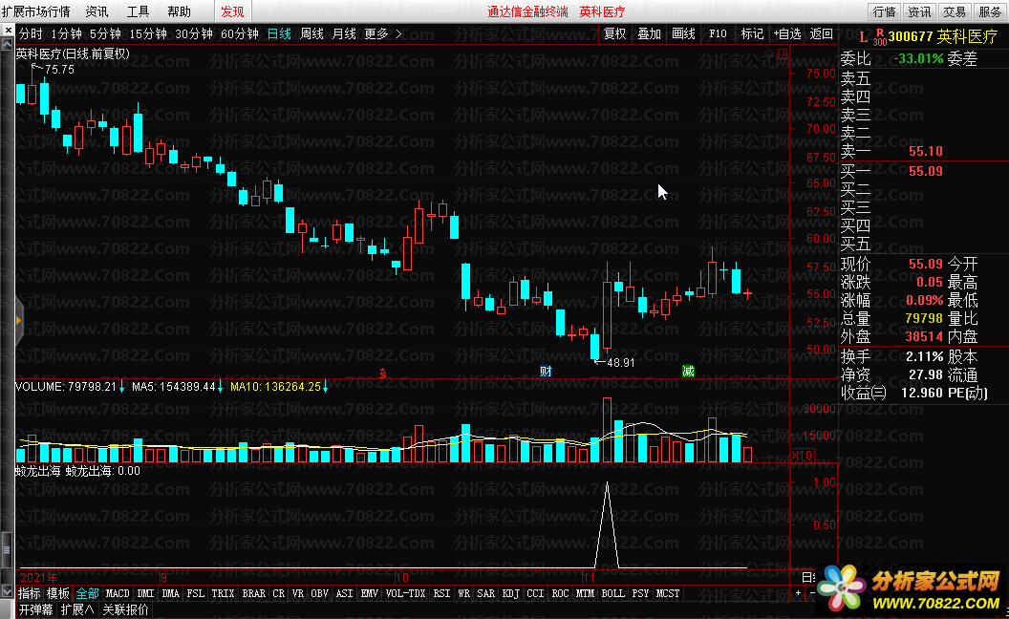The width and height of the screenshot is (1009, 619).
Task: Select the DMI indicator
Action: 146,593
